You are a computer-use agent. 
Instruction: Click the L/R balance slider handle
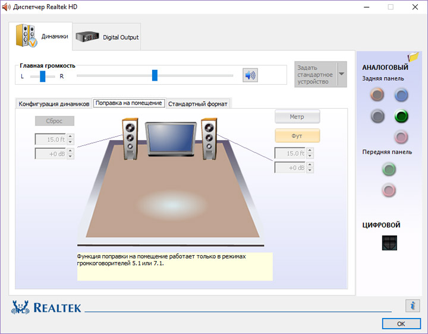tap(43, 77)
